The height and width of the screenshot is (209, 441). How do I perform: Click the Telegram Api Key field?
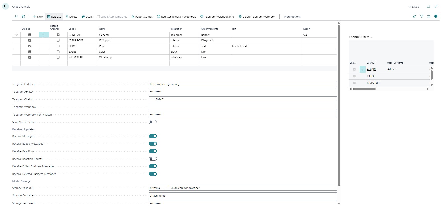click(243, 92)
